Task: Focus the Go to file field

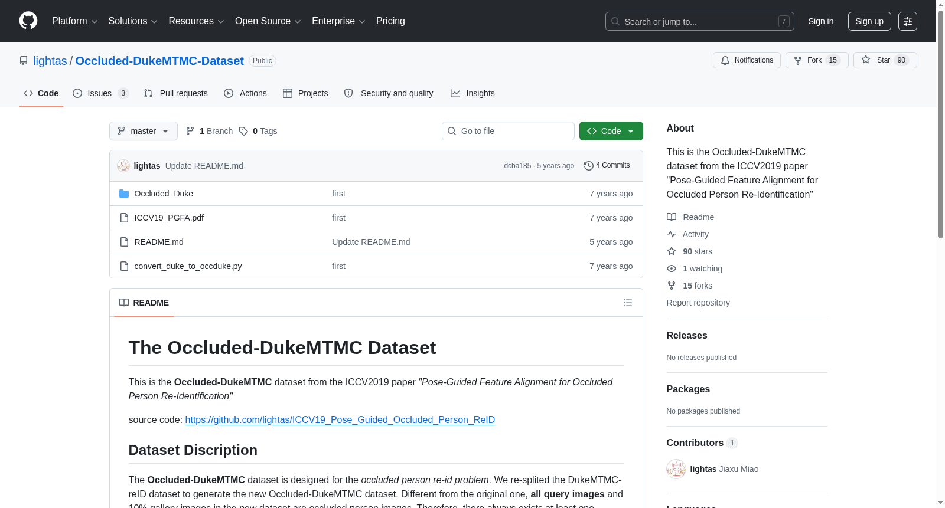Action: click(508, 131)
